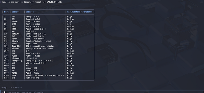Click the MySQL service name cell
This screenshot has height=93, width=204.
(x=15, y=56)
